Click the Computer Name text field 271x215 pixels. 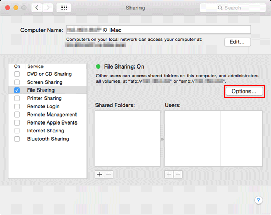coord(158,30)
